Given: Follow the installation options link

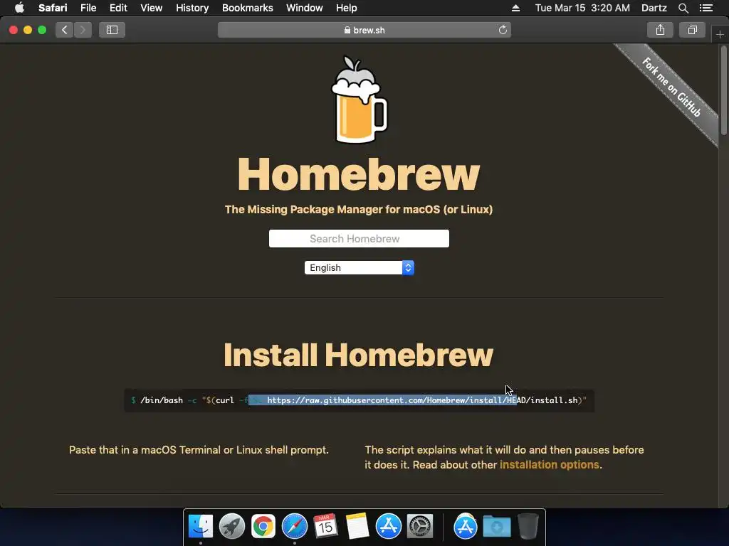Looking at the screenshot, I should (549, 465).
